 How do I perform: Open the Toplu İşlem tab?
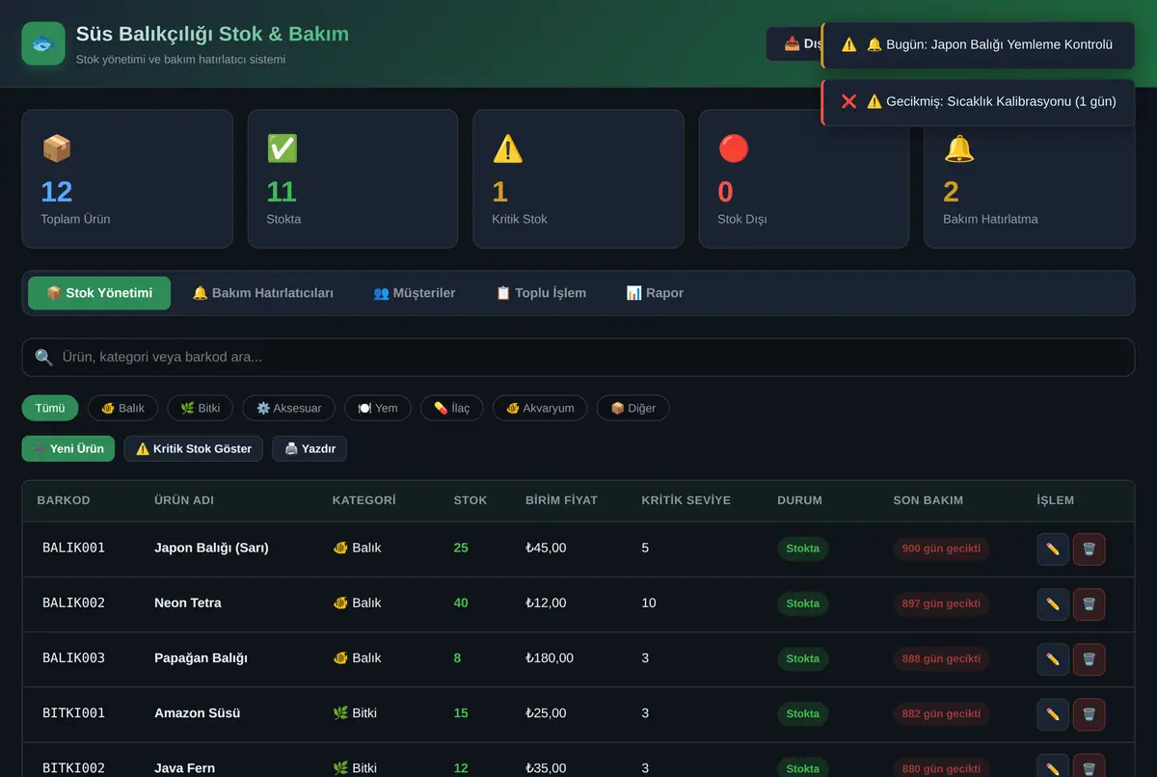541,293
